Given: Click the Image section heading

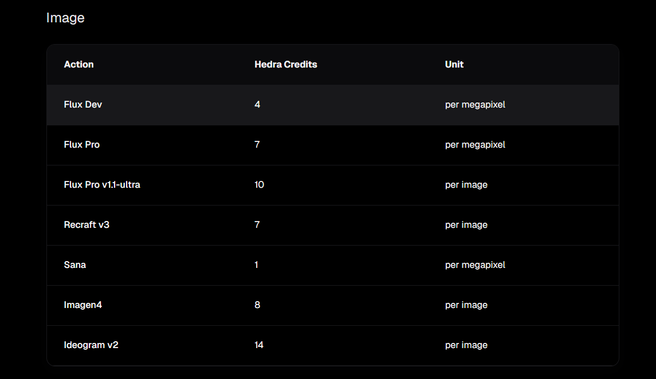Looking at the screenshot, I should coord(65,18).
